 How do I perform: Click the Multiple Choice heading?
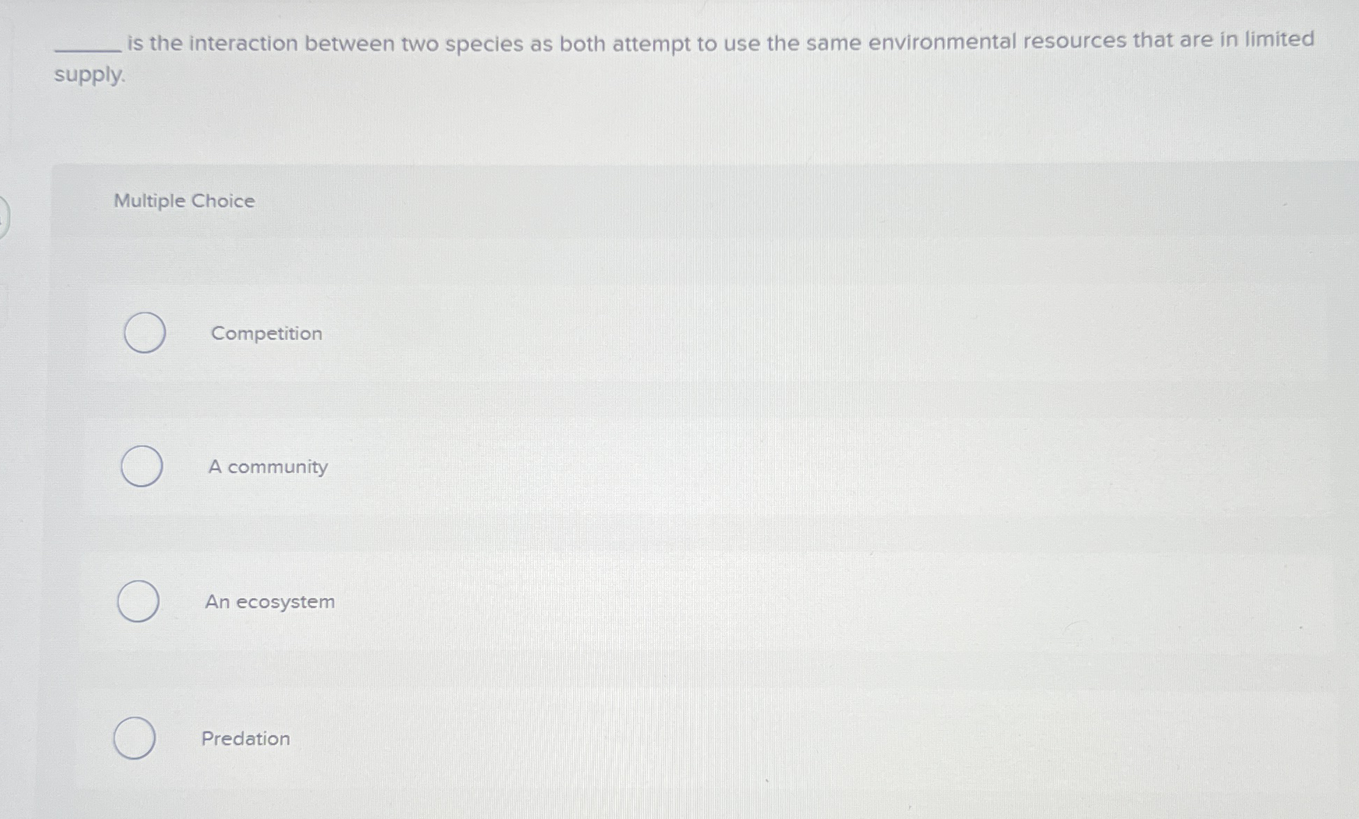click(x=185, y=201)
